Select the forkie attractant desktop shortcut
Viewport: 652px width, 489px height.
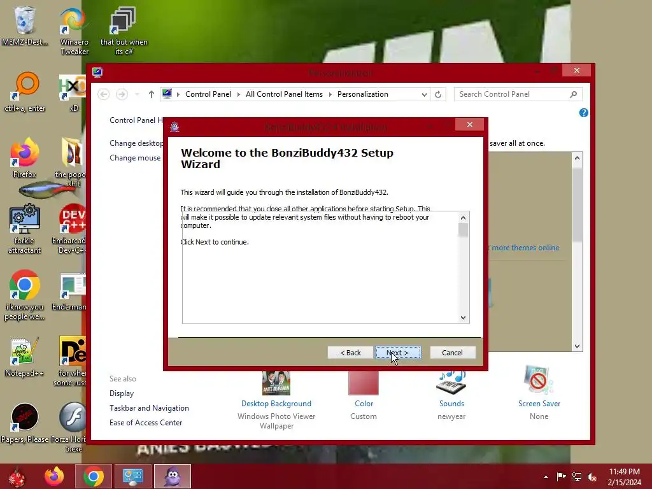(25, 229)
